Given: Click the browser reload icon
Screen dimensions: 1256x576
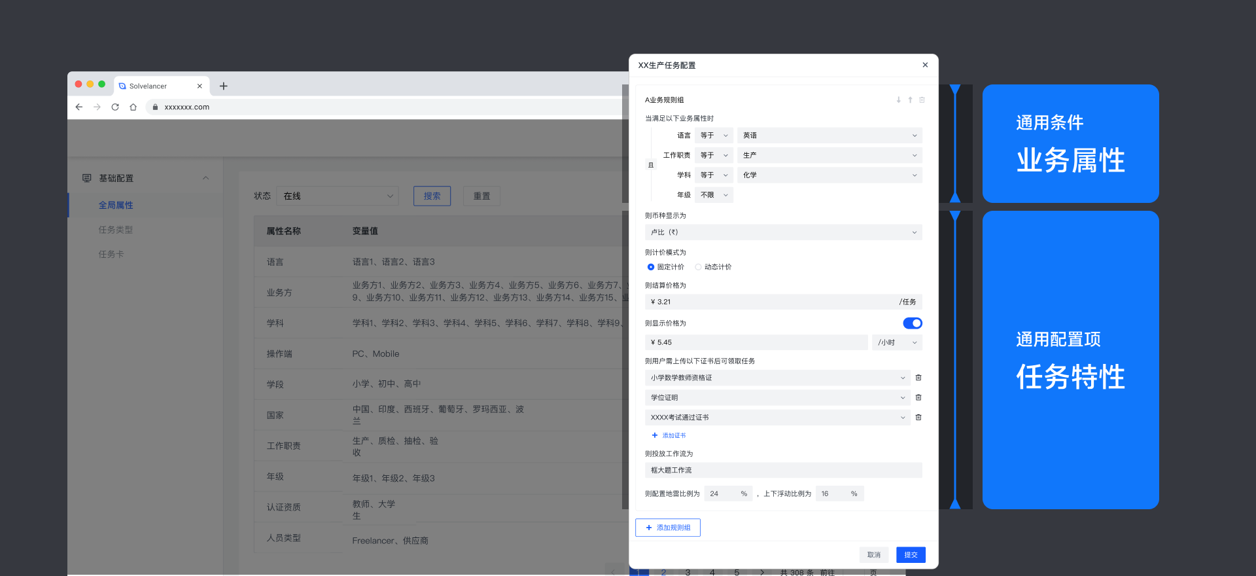Looking at the screenshot, I should (x=115, y=107).
